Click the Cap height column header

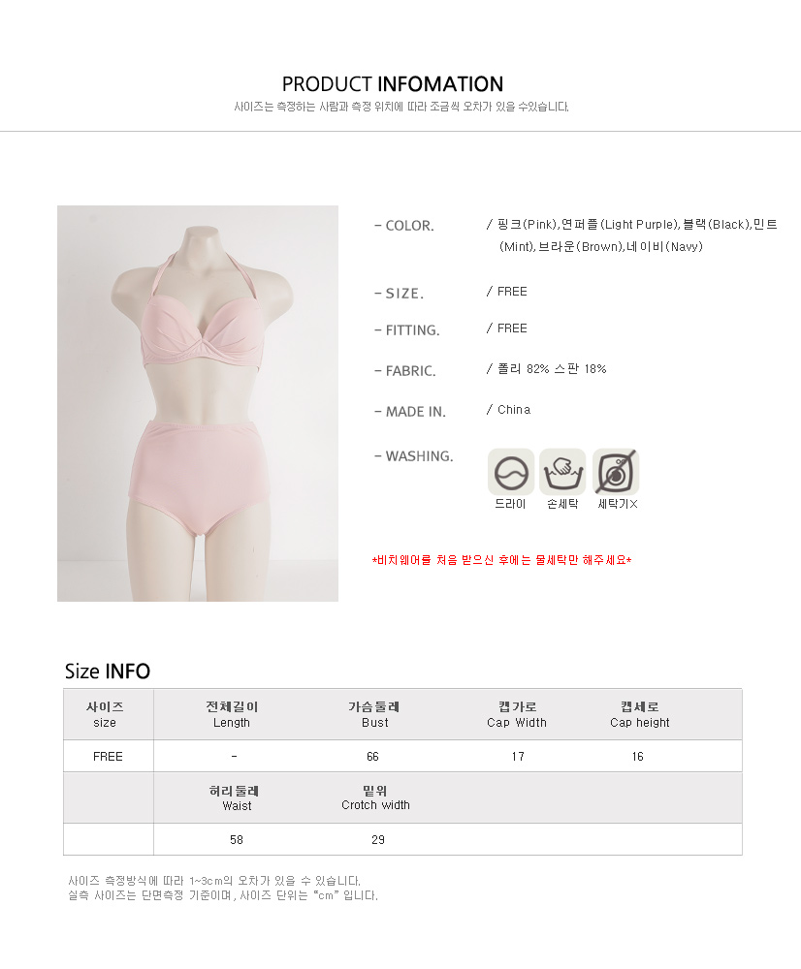[640, 714]
